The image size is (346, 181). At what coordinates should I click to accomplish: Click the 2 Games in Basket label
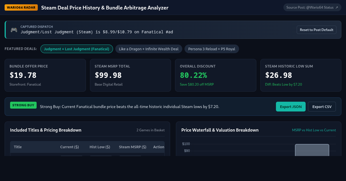pyautogui.click(x=151, y=130)
